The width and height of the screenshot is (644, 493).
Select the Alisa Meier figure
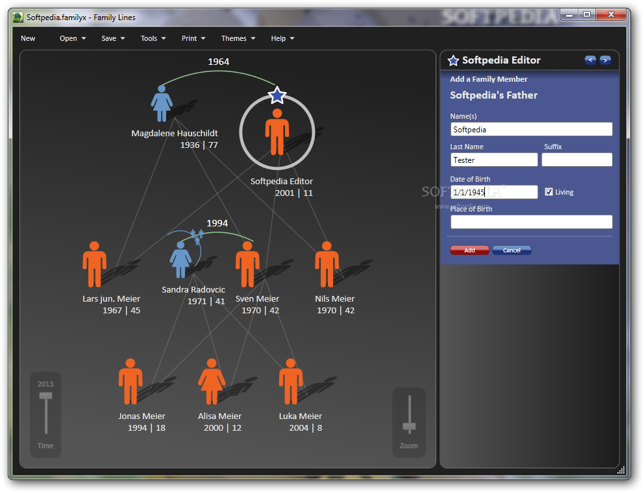(212, 382)
